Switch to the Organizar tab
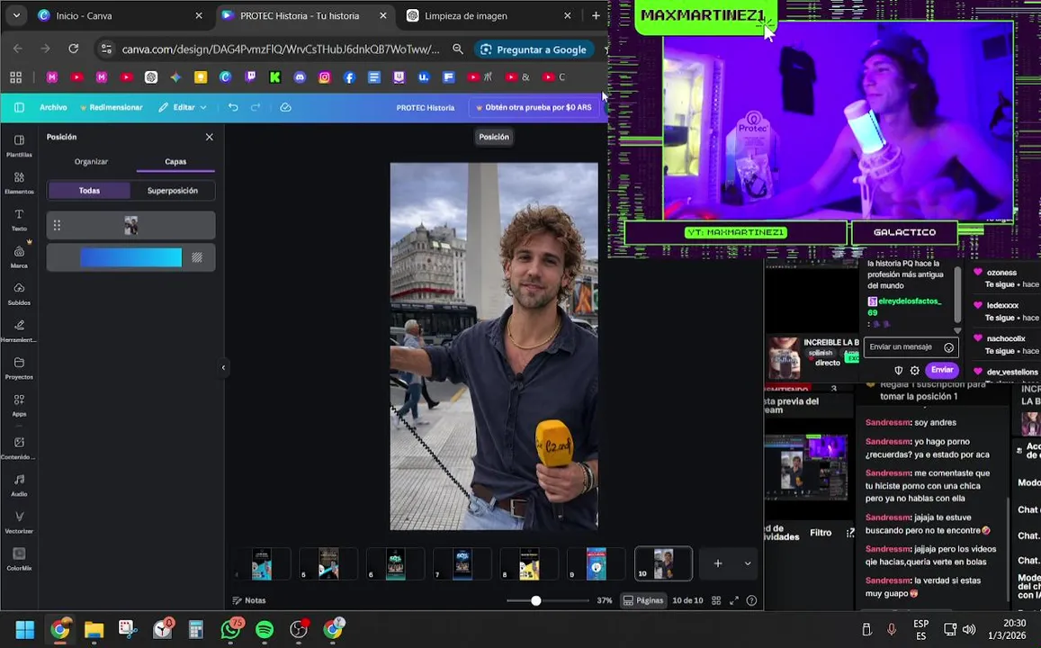The image size is (1041, 648). click(91, 161)
